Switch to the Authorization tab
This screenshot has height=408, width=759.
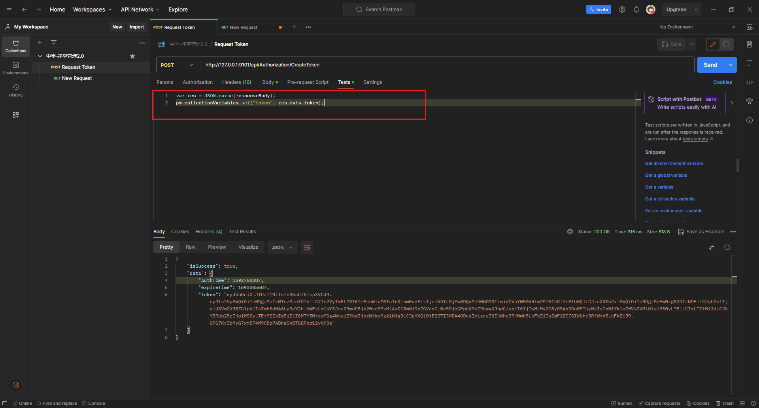[198, 82]
